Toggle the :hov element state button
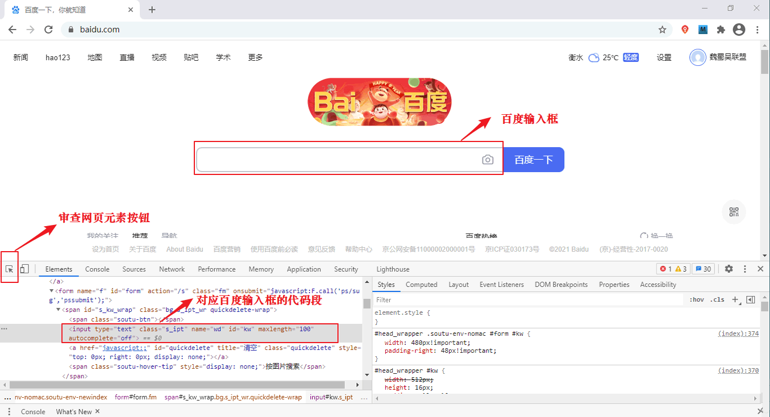 697,299
